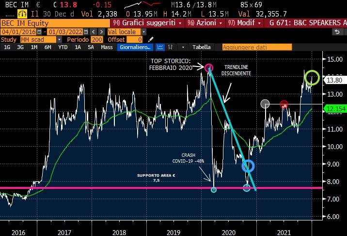
Task: Expand the chart type dropdown arrow
Action: tap(183, 47)
